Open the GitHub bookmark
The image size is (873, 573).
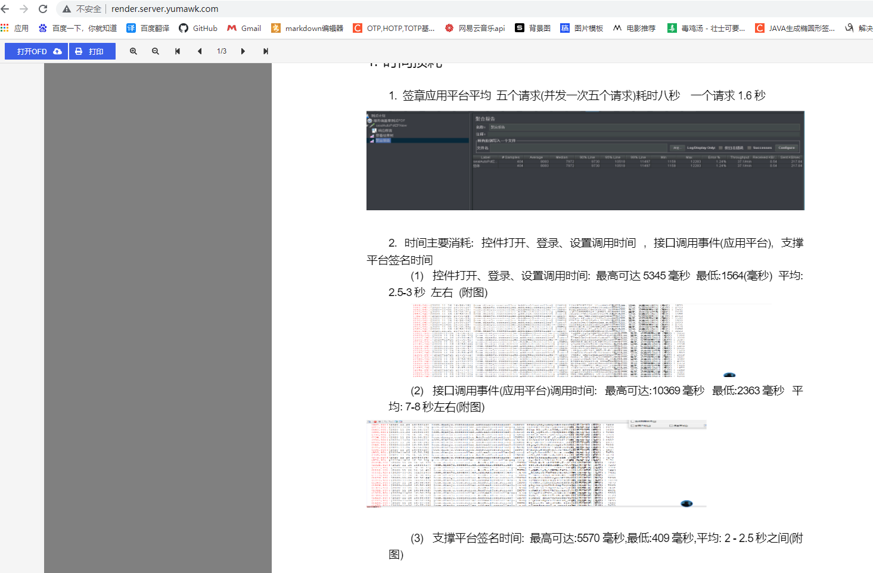click(198, 28)
